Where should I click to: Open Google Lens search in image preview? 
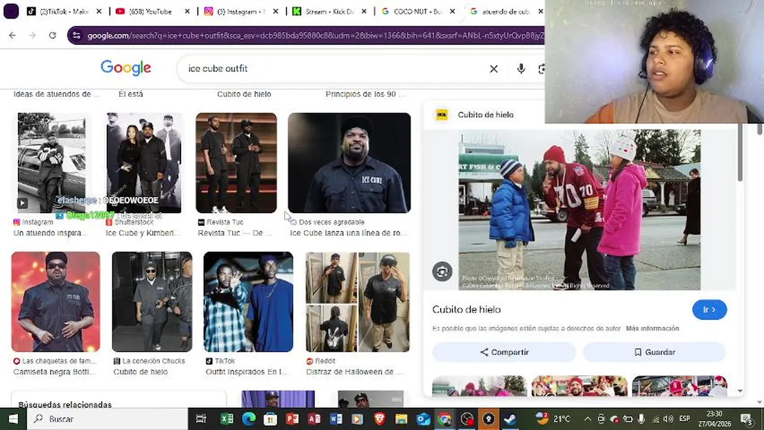(x=442, y=272)
